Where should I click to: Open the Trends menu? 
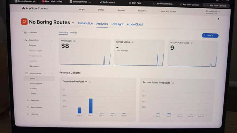101,10
